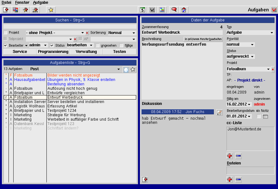Open the Typ Aufgabe dropdown
278x189 pixels.
pyautogui.click(x=250, y=32)
